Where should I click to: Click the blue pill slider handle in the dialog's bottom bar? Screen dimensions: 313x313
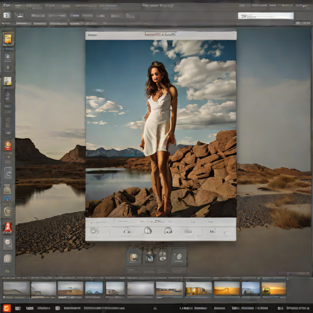tap(127, 232)
